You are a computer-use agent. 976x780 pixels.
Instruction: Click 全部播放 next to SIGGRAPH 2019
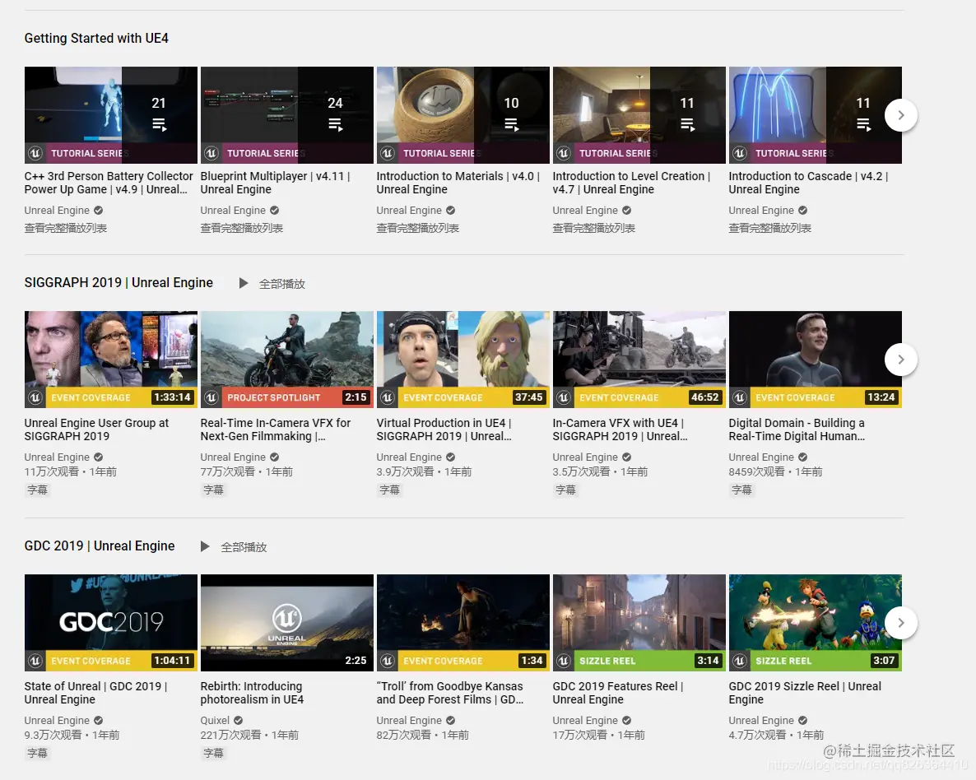[282, 284]
